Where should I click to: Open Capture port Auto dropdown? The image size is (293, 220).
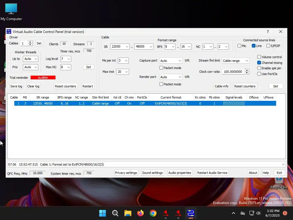click(x=171, y=61)
